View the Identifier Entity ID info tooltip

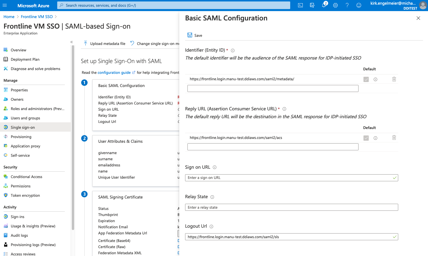tap(232, 50)
